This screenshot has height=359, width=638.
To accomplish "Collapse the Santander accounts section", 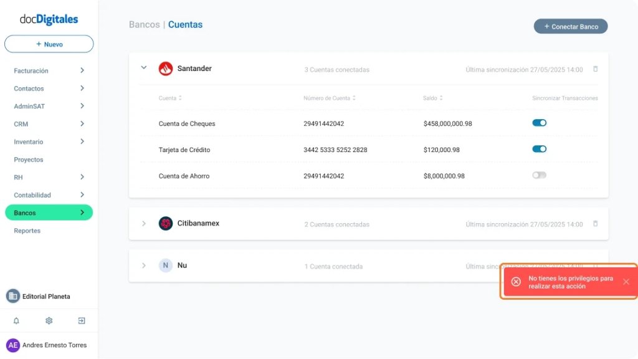I will coord(144,68).
